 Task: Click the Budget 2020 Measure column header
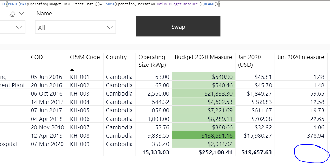(x=203, y=57)
